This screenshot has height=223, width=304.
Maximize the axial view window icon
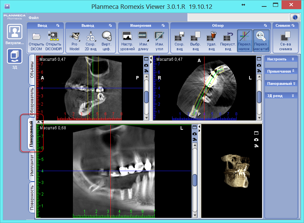[259, 59]
